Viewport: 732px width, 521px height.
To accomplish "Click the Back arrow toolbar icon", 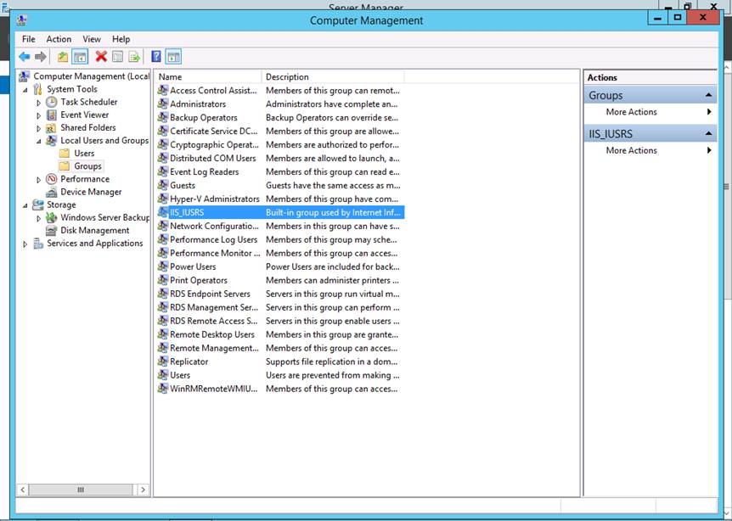I will click(x=25, y=57).
